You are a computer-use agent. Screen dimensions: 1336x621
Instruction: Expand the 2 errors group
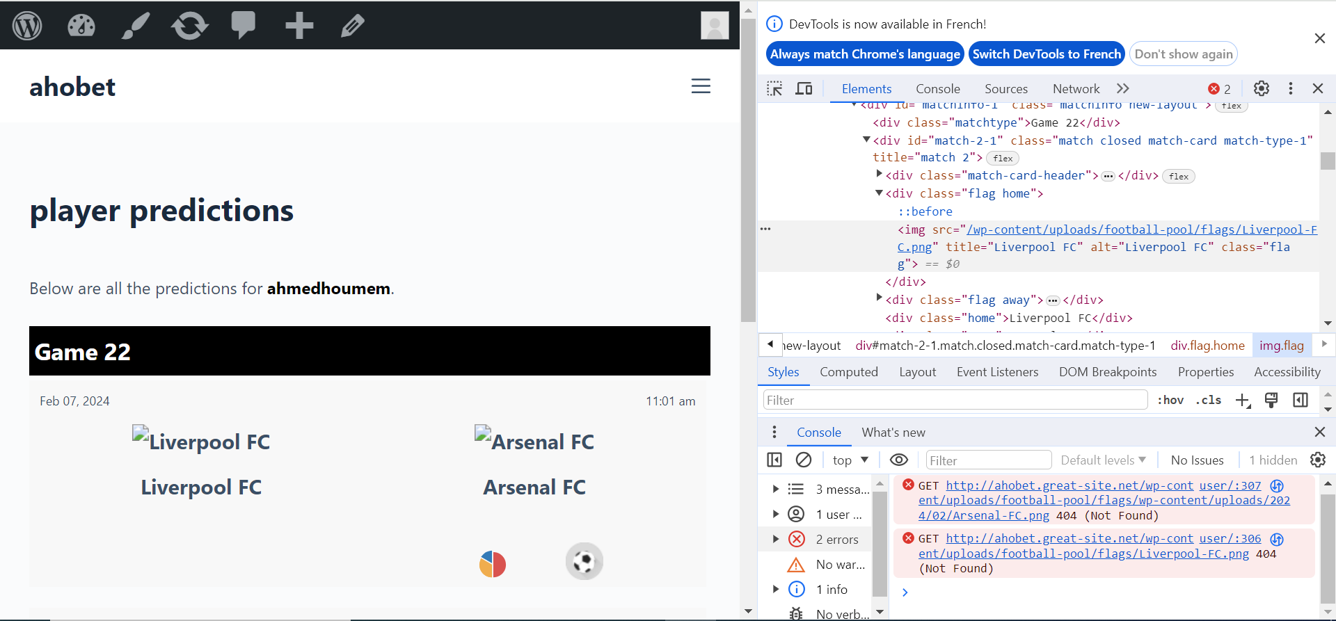(775, 539)
